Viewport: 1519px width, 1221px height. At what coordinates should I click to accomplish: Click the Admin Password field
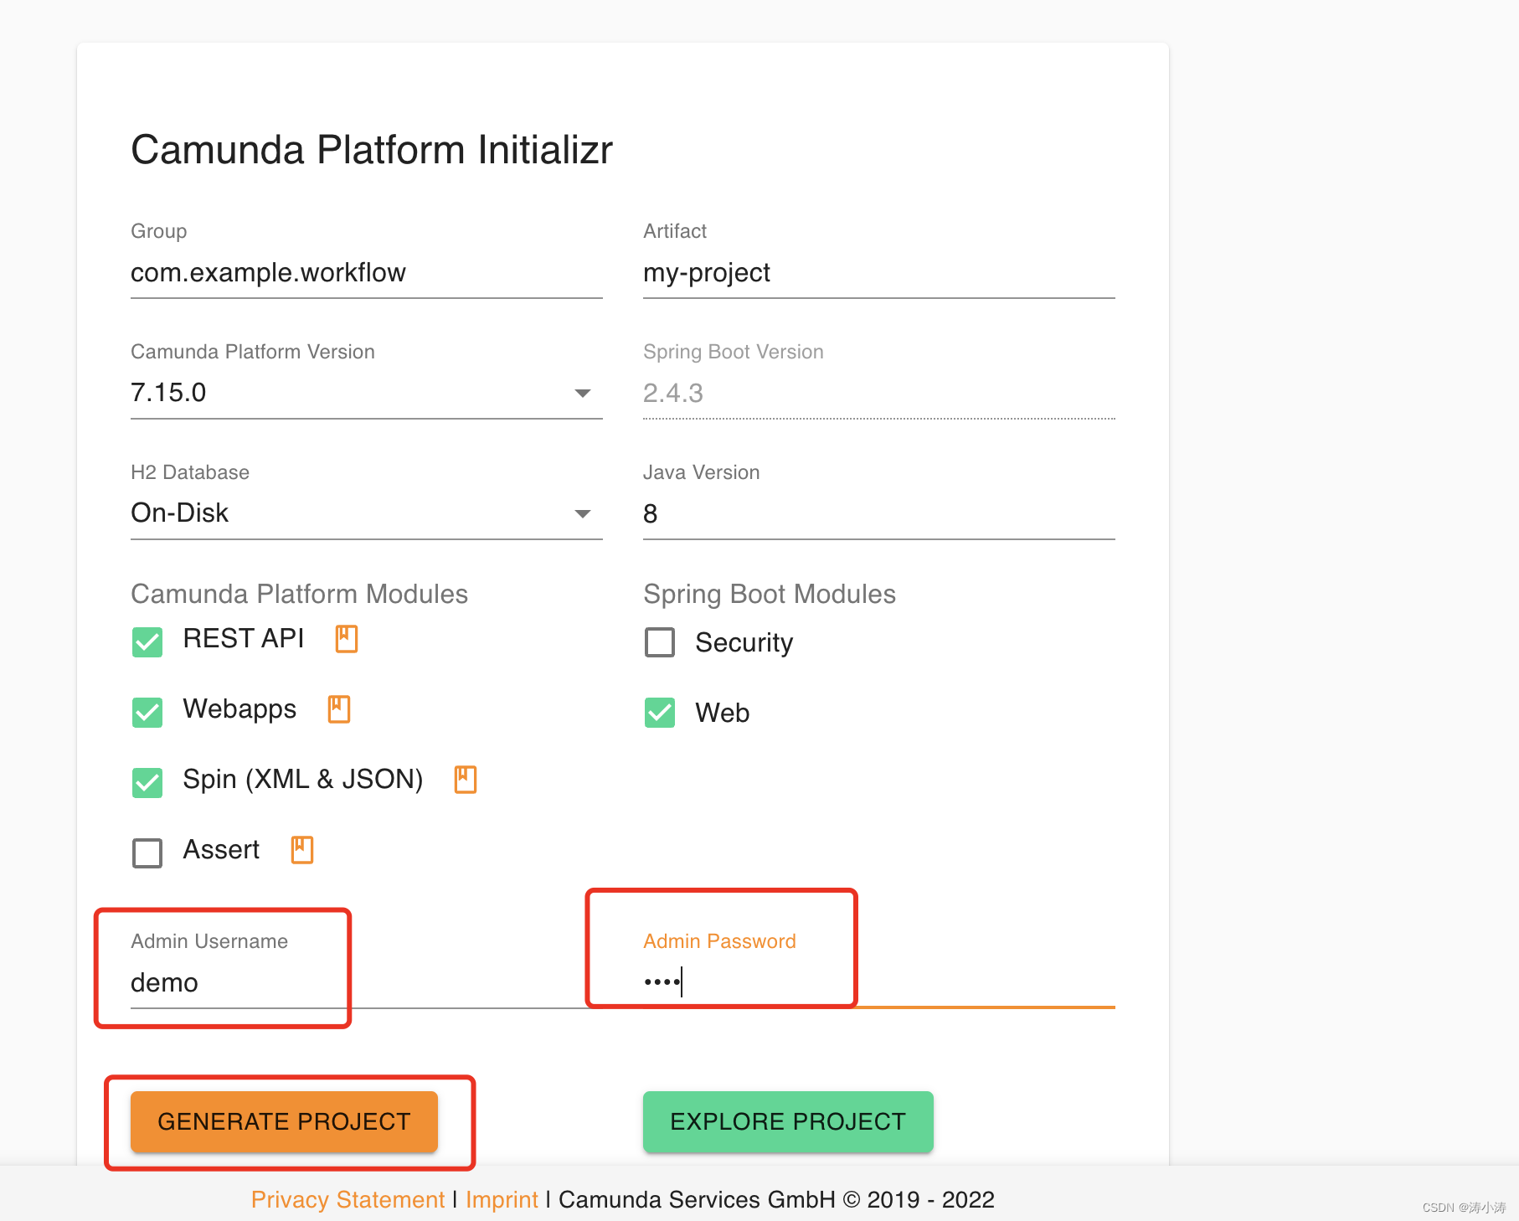coord(879,982)
